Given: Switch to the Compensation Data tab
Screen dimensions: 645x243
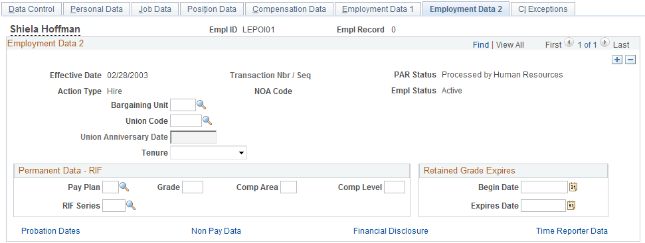Looking at the screenshot, I should pos(289,9).
